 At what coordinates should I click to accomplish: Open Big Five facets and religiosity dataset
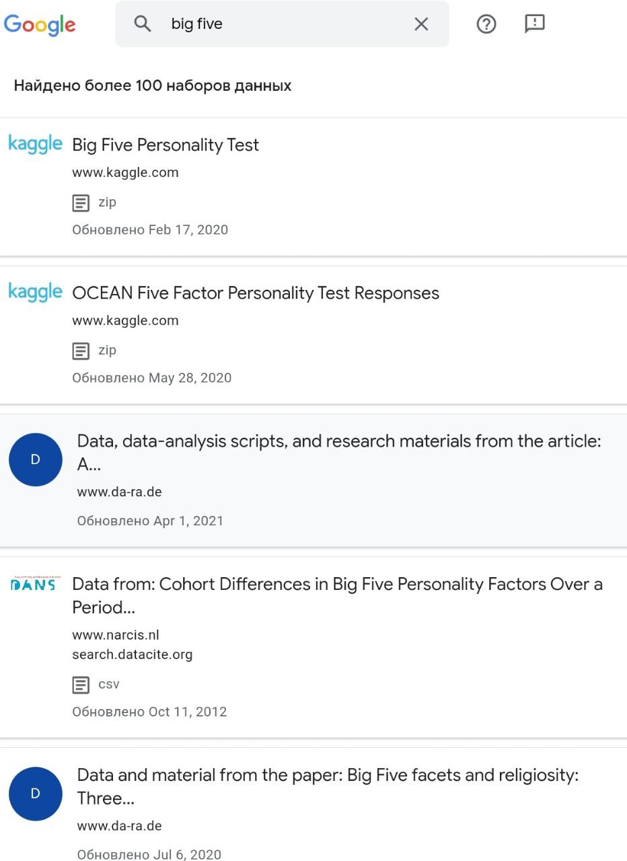(x=328, y=776)
